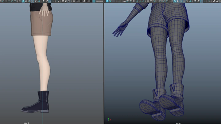Image resolution: width=221 pixels, height=124 pixels.
Task: Toggle isolate select in persp view
Action: click(x=210, y=1)
